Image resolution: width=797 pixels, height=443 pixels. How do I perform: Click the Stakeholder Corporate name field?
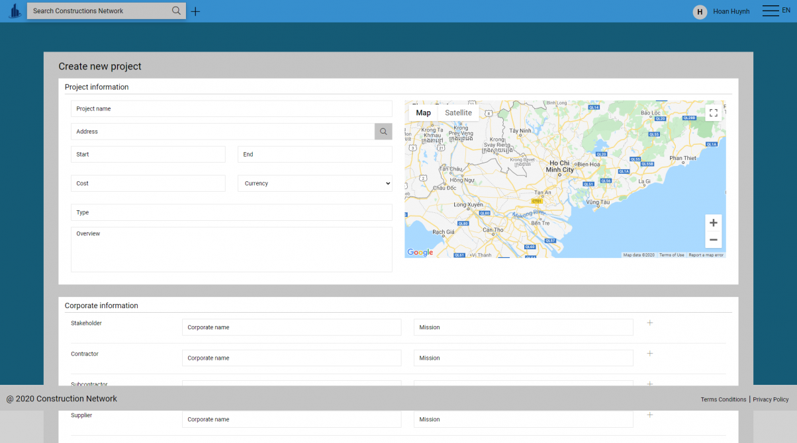pyautogui.click(x=291, y=327)
